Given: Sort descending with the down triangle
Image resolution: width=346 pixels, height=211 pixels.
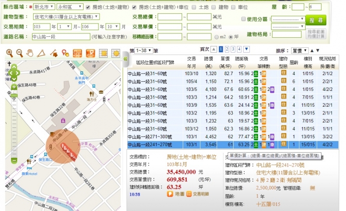Looking at the screenshot, I should click(x=318, y=51).
